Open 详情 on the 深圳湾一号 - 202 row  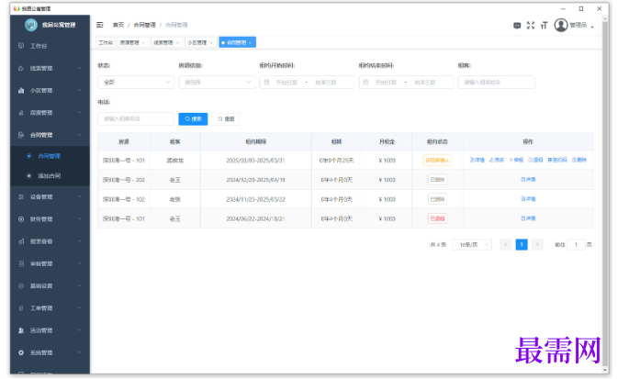[x=528, y=180]
